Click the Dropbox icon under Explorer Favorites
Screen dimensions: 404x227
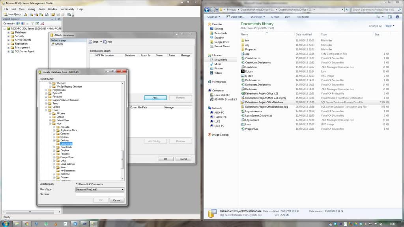coord(211,37)
